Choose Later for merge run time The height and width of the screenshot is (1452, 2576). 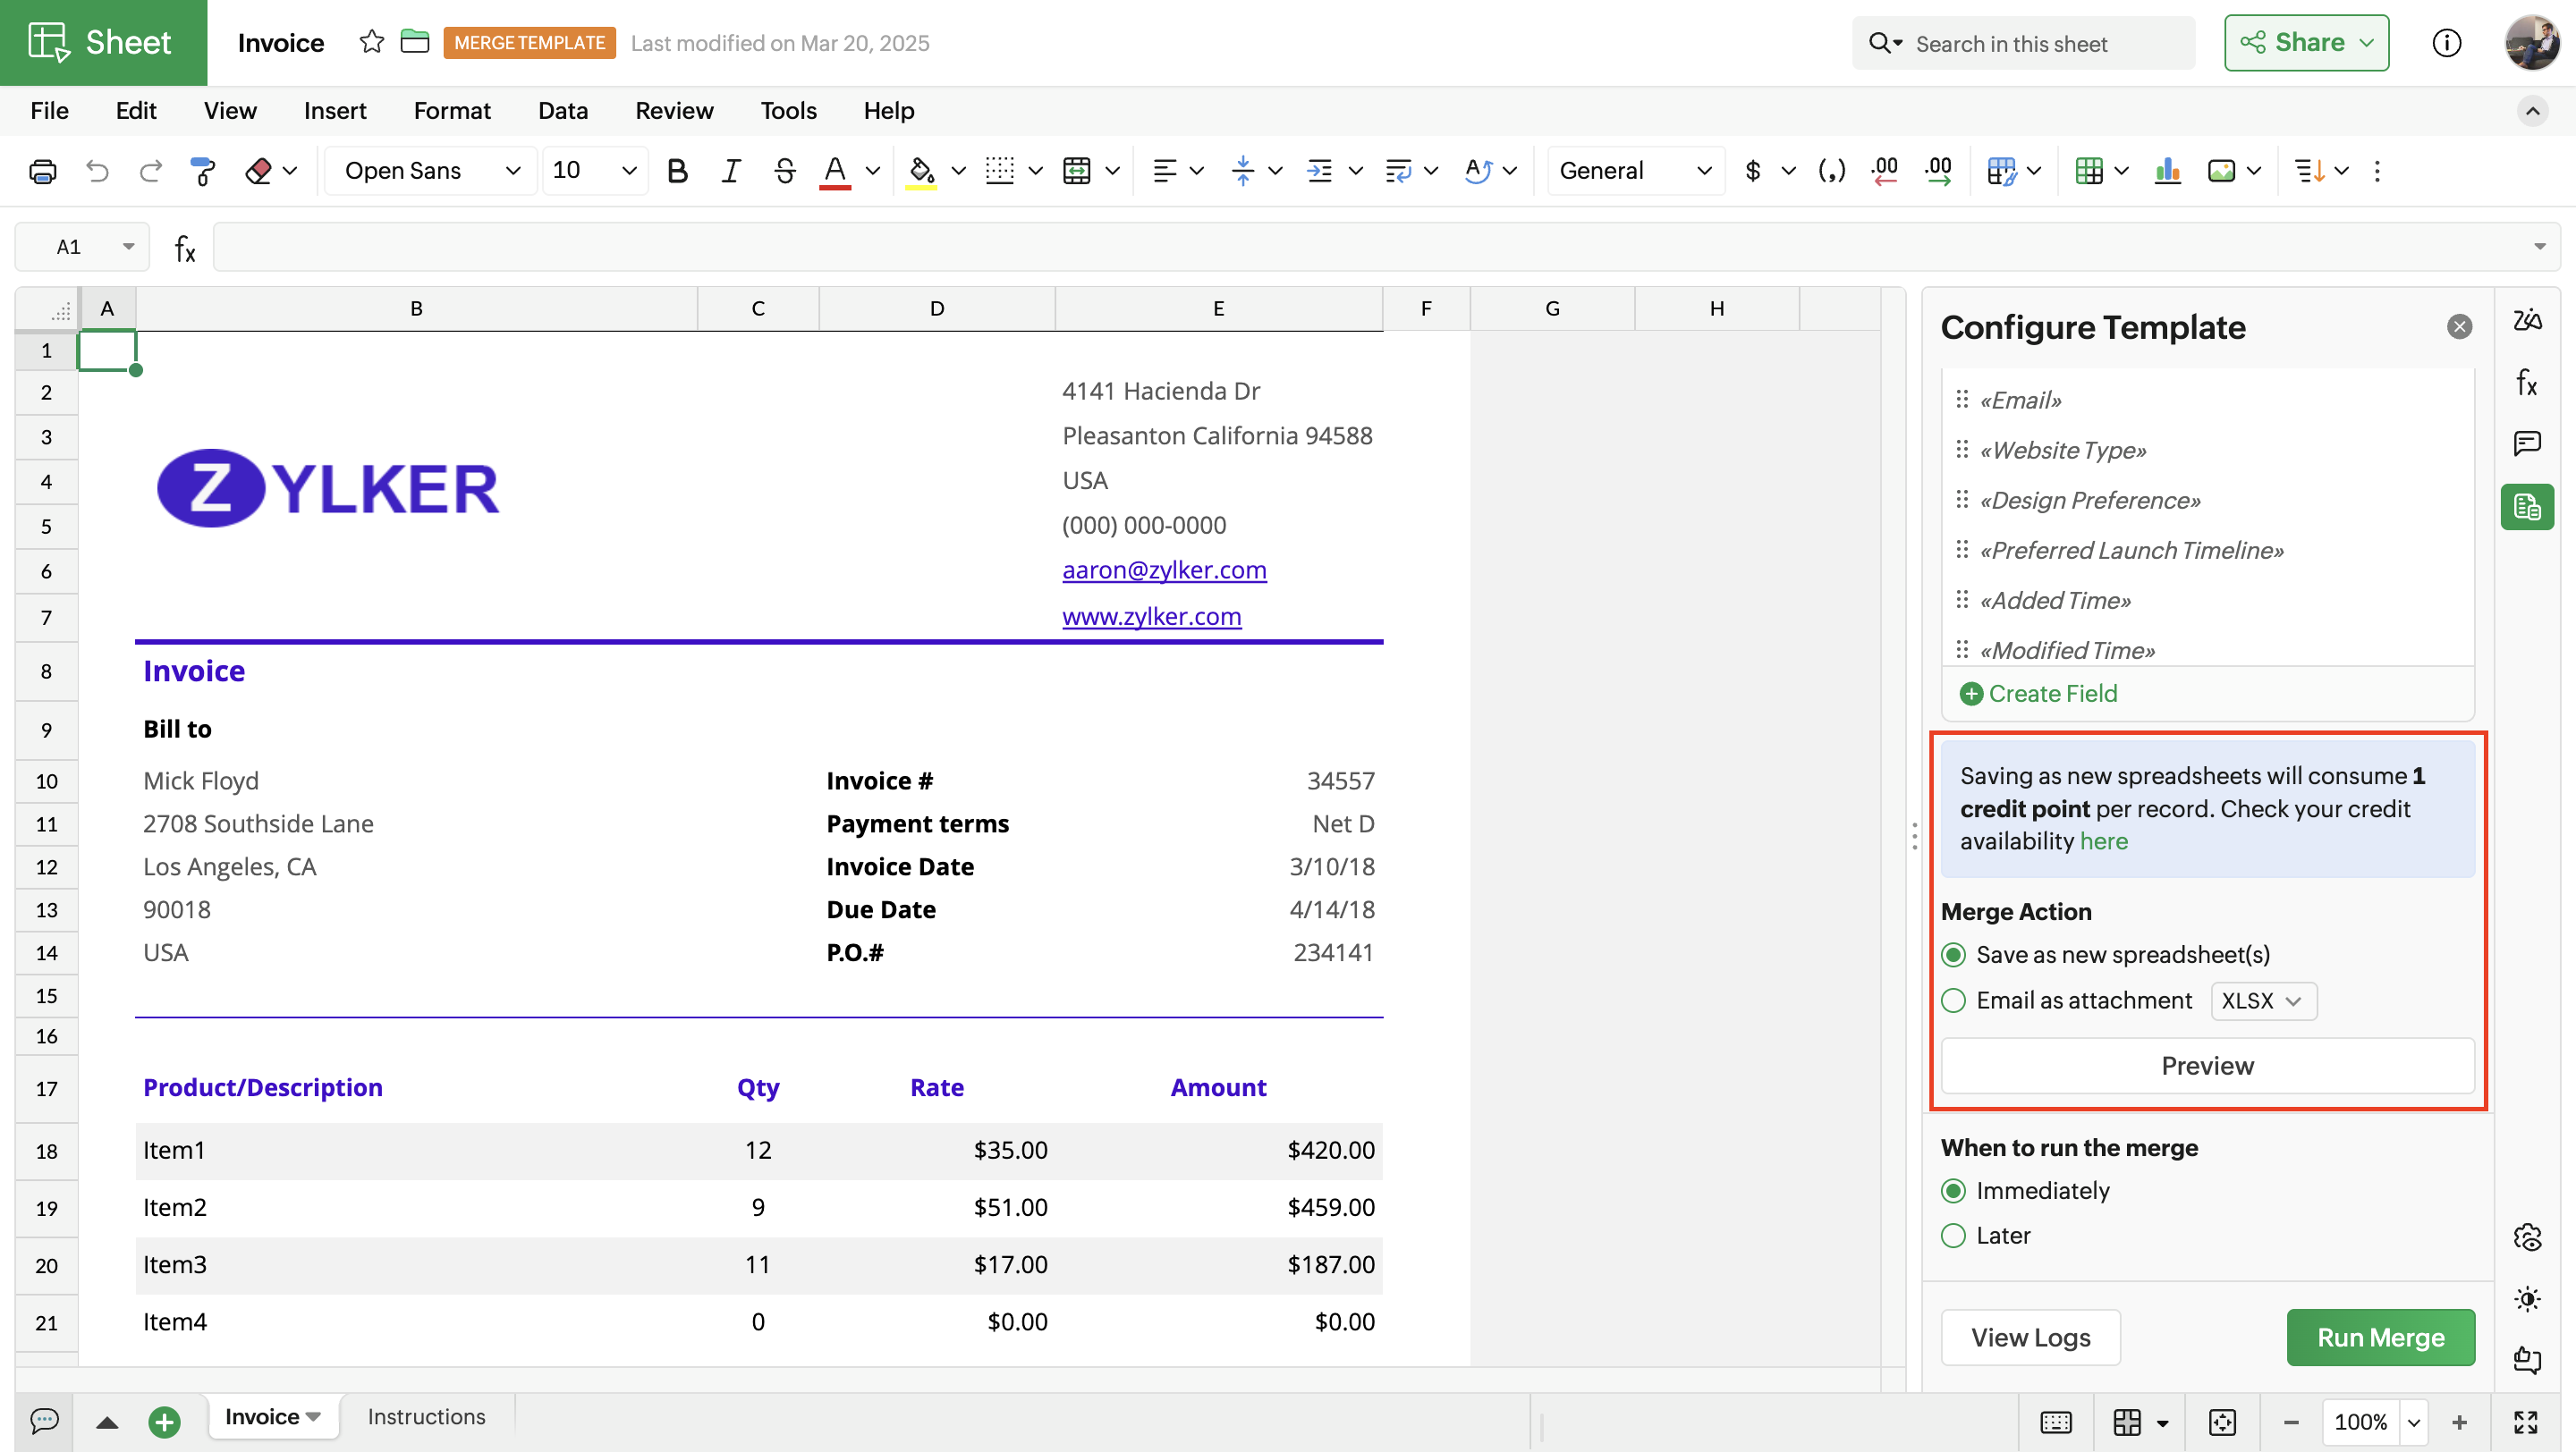1953,1235
